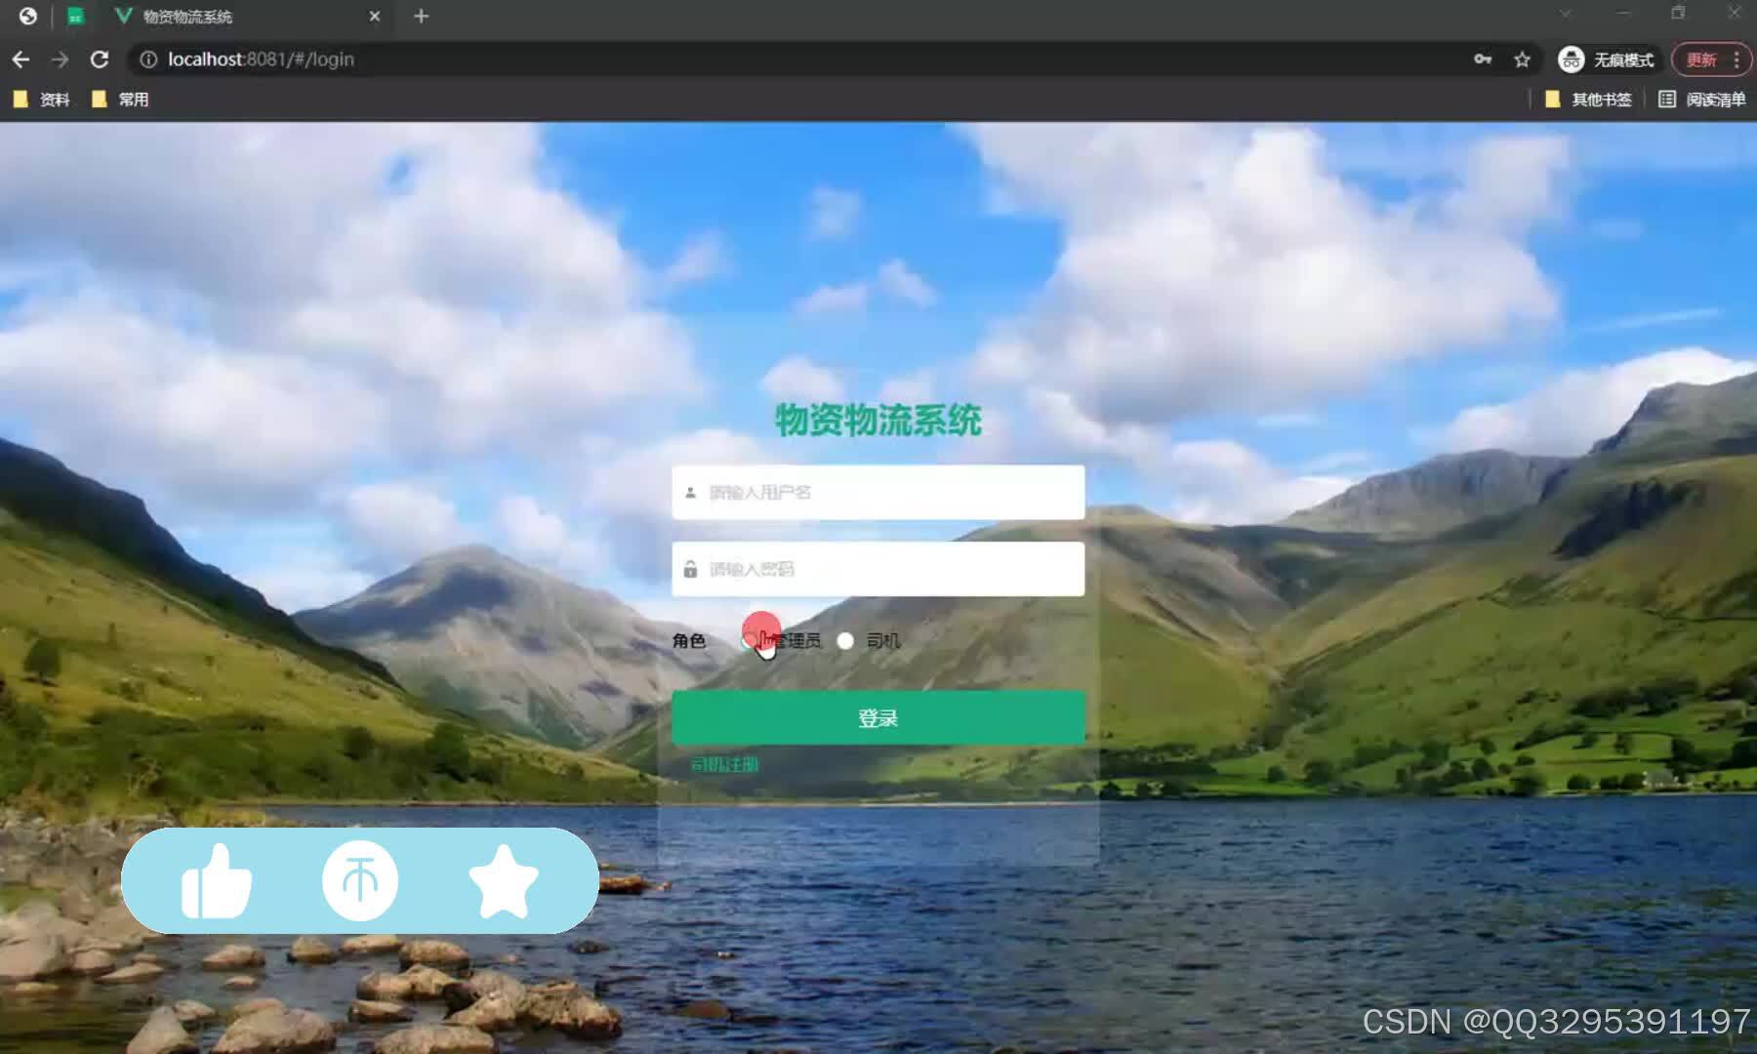Click the browser back arrow
Image resolution: width=1757 pixels, height=1054 pixels.
pyautogui.click(x=20, y=60)
